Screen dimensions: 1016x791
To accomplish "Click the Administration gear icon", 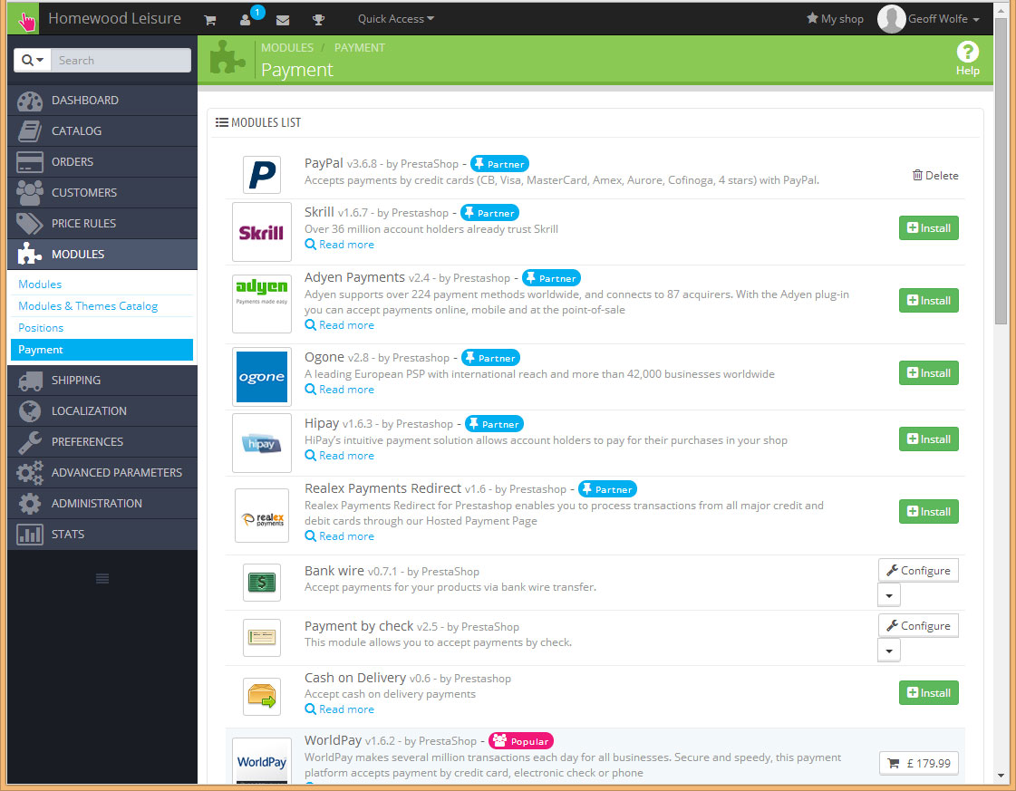I will click(x=30, y=504).
